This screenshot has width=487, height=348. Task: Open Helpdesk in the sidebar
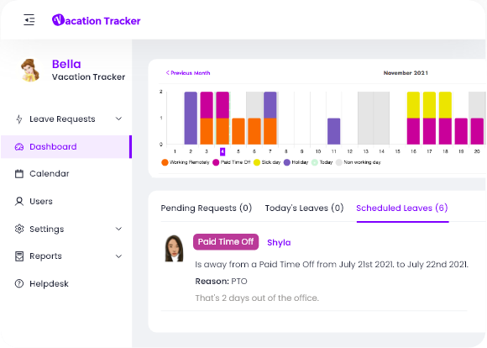click(66, 283)
